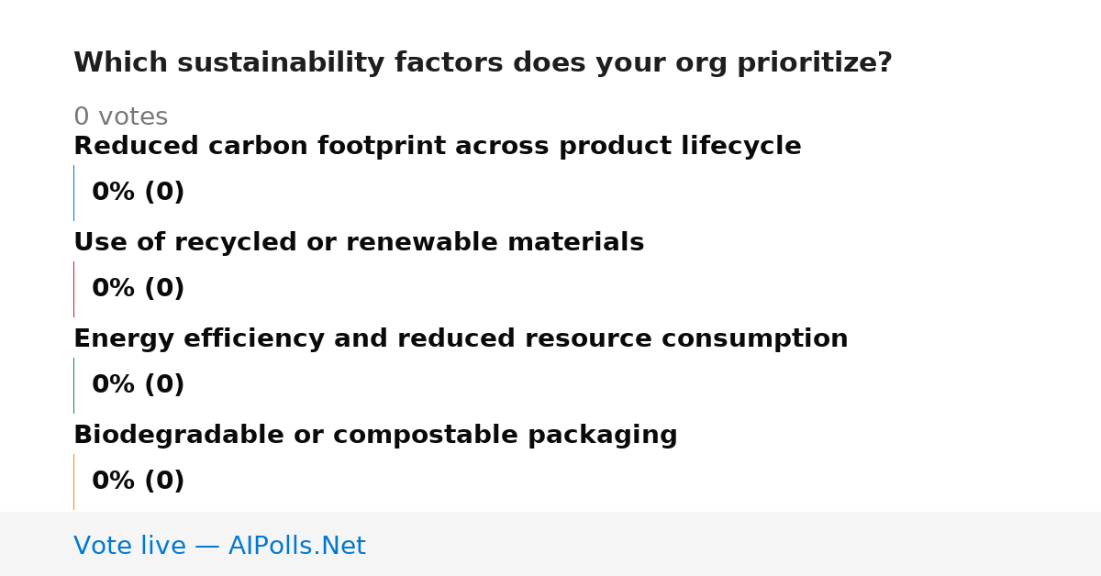Click the red result bar for recycled materials
1101x576 pixels.
point(74,289)
